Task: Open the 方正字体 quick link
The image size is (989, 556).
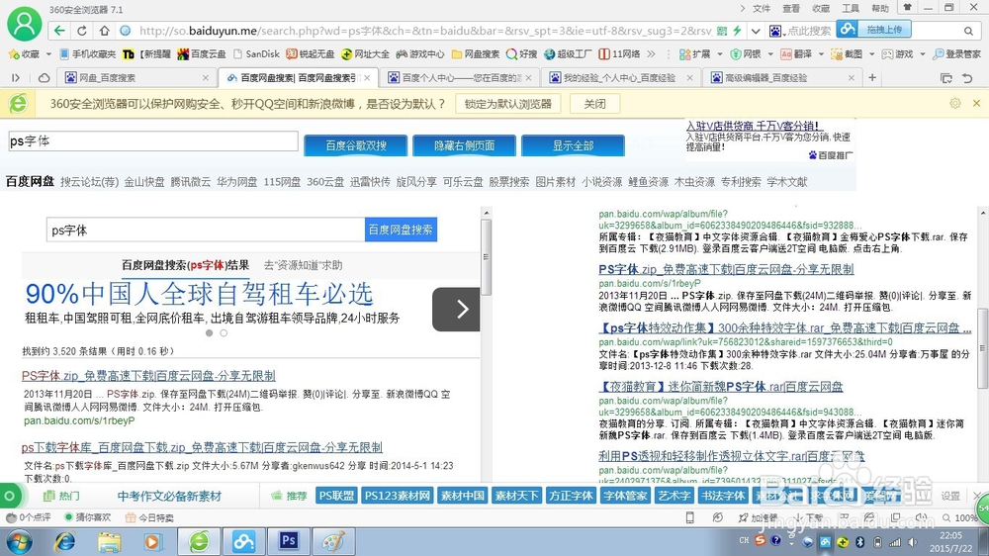Action: pos(571,496)
